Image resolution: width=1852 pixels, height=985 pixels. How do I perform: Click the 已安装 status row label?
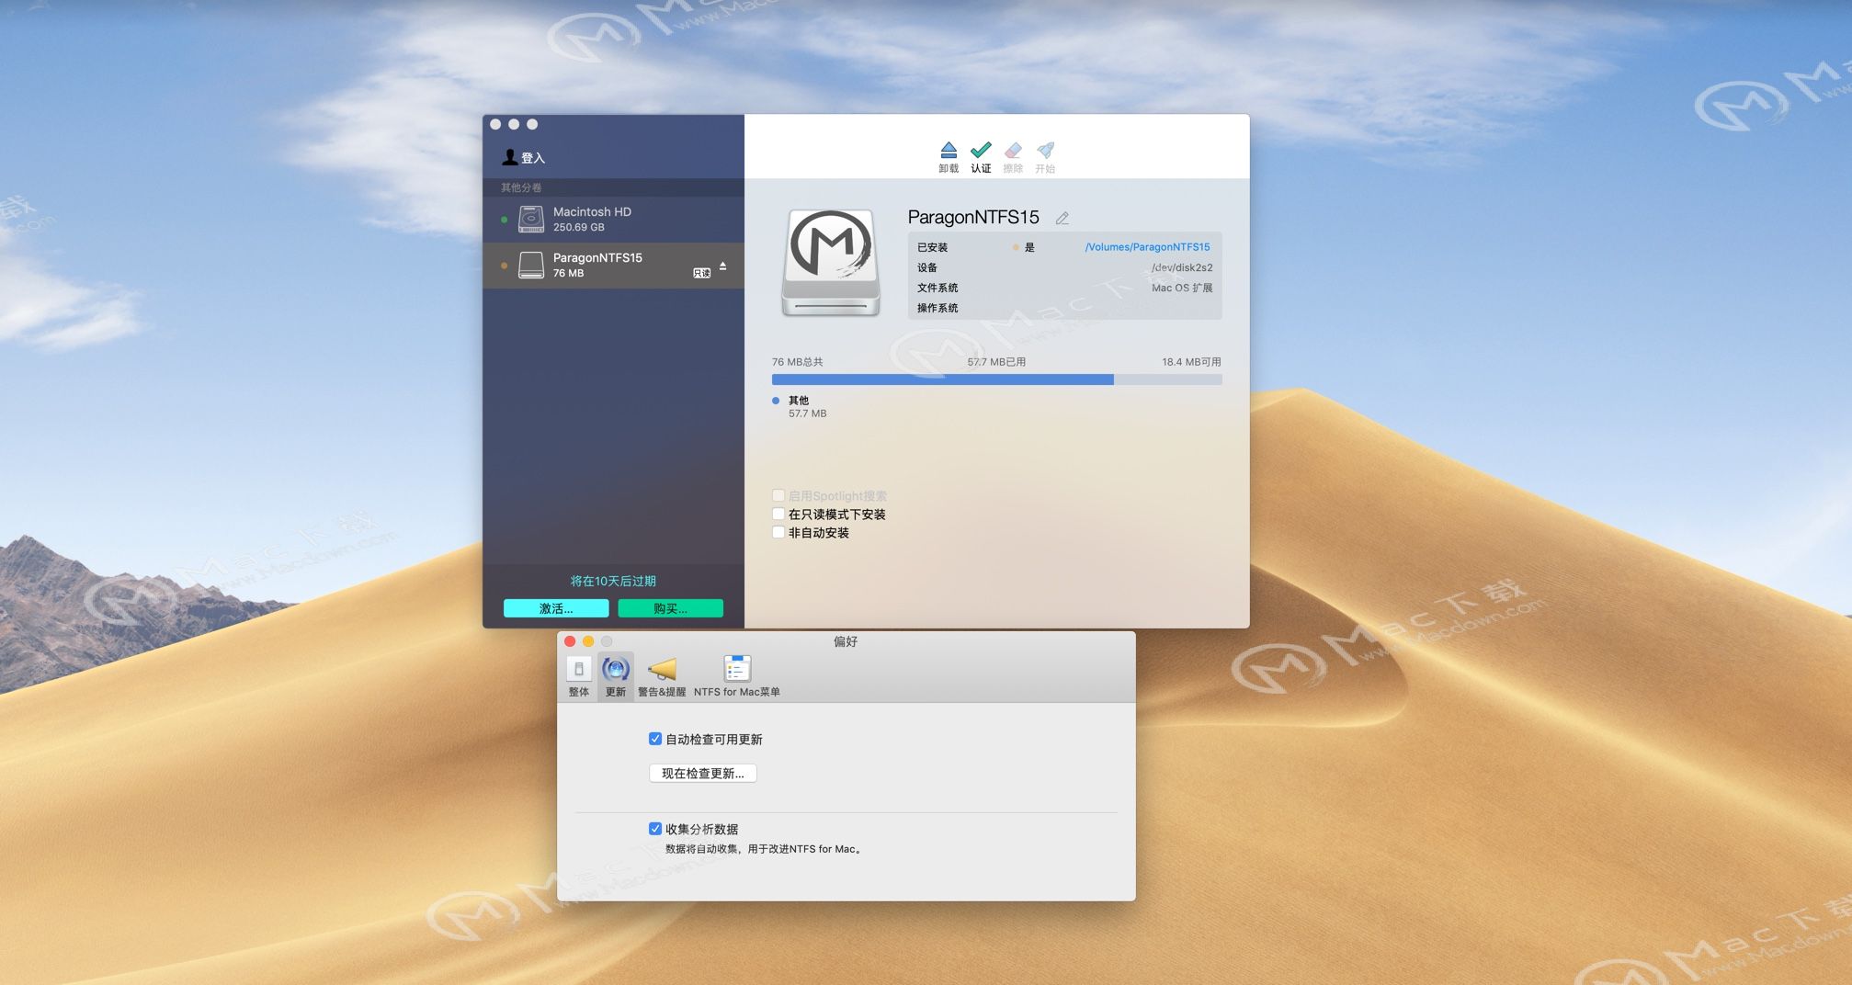(932, 247)
